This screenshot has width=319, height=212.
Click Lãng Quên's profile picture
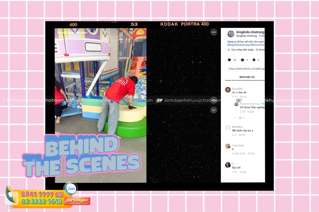tap(228, 146)
